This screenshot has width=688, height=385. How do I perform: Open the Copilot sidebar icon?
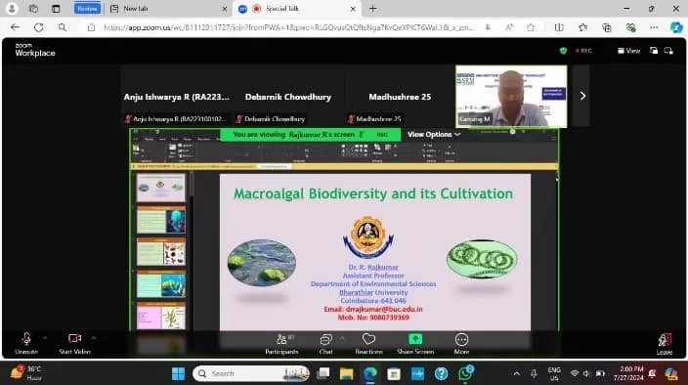click(x=676, y=27)
